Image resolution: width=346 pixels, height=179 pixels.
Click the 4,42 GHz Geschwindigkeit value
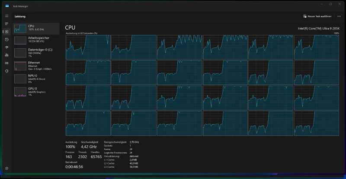click(x=89, y=147)
